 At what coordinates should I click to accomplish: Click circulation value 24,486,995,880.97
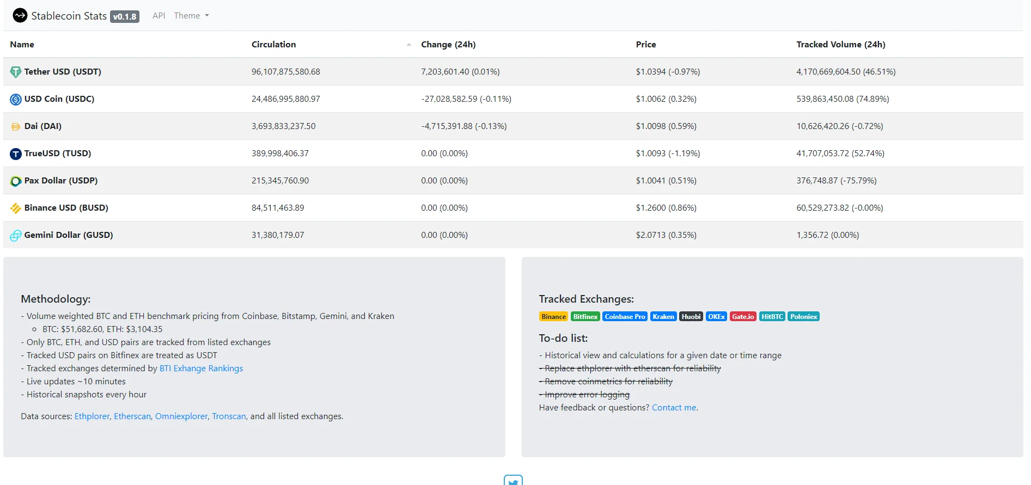(286, 99)
